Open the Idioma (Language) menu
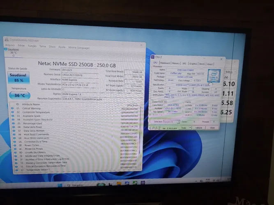This screenshot has width=274, height=205. click(79, 48)
